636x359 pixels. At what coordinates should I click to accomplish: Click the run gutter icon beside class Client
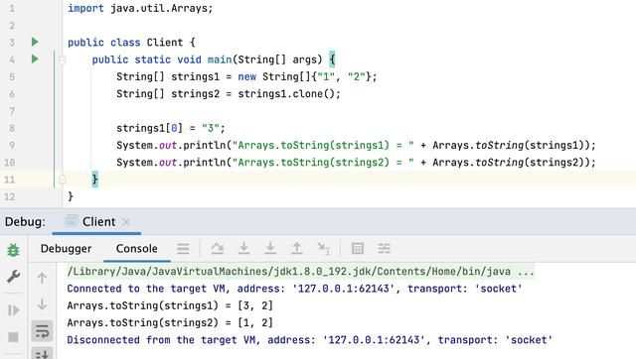pyautogui.click(x=35, y=42)
